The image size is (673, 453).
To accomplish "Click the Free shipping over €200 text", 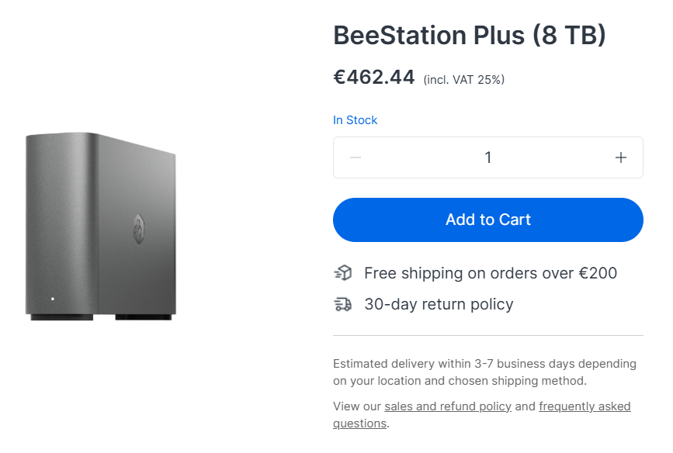I will coord(491,273).
